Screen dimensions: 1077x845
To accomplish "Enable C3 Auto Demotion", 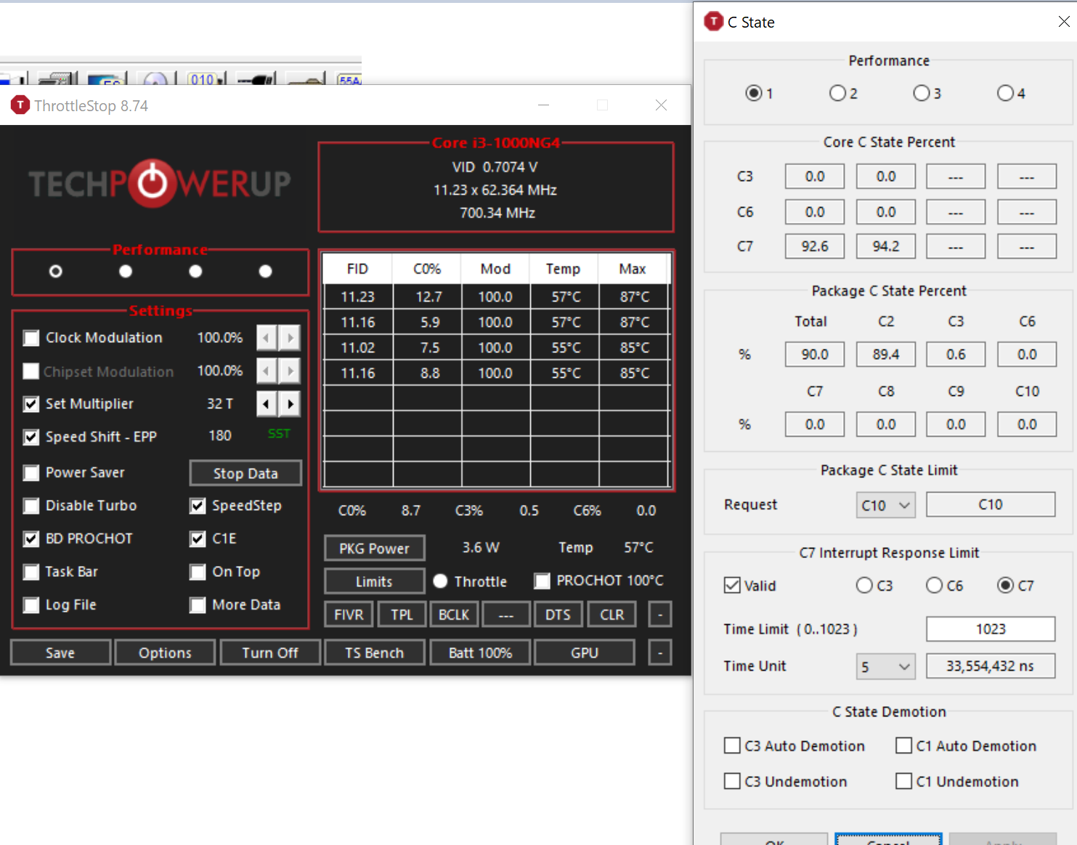I will point(732,745).
